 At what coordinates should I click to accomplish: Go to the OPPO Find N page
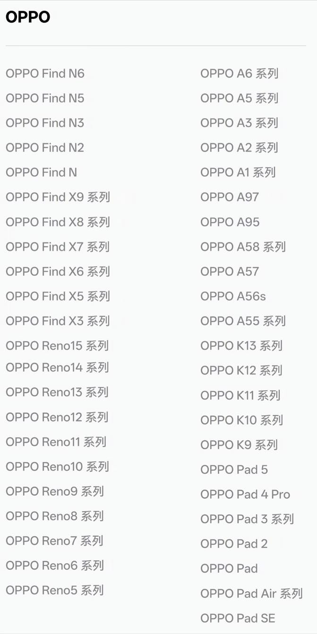tap(41, 173)
